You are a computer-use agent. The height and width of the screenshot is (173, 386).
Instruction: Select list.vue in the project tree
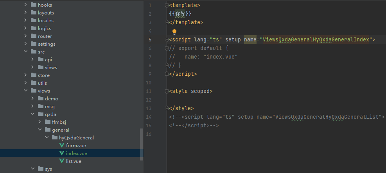click(74, 161)
